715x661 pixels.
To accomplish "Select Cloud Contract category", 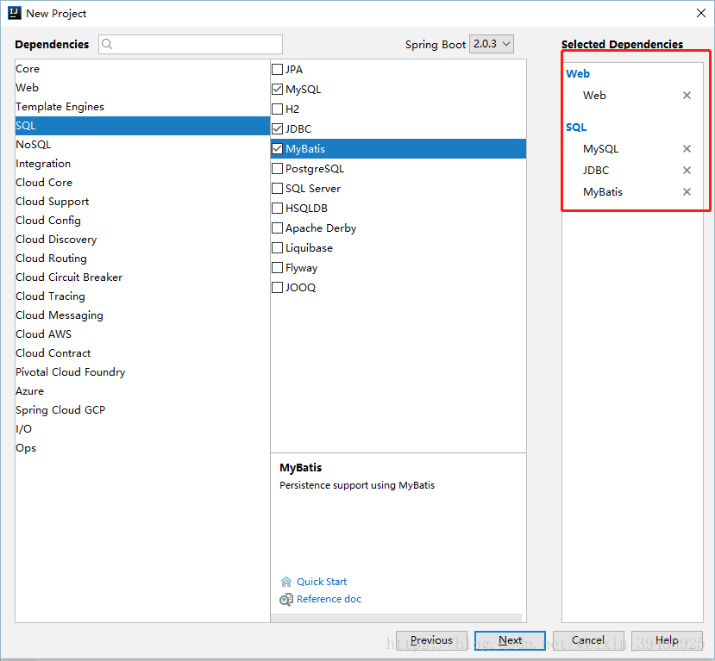I will tap(142, 353).
